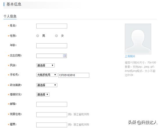Click the 年龄 label

[x=13, y=45]
